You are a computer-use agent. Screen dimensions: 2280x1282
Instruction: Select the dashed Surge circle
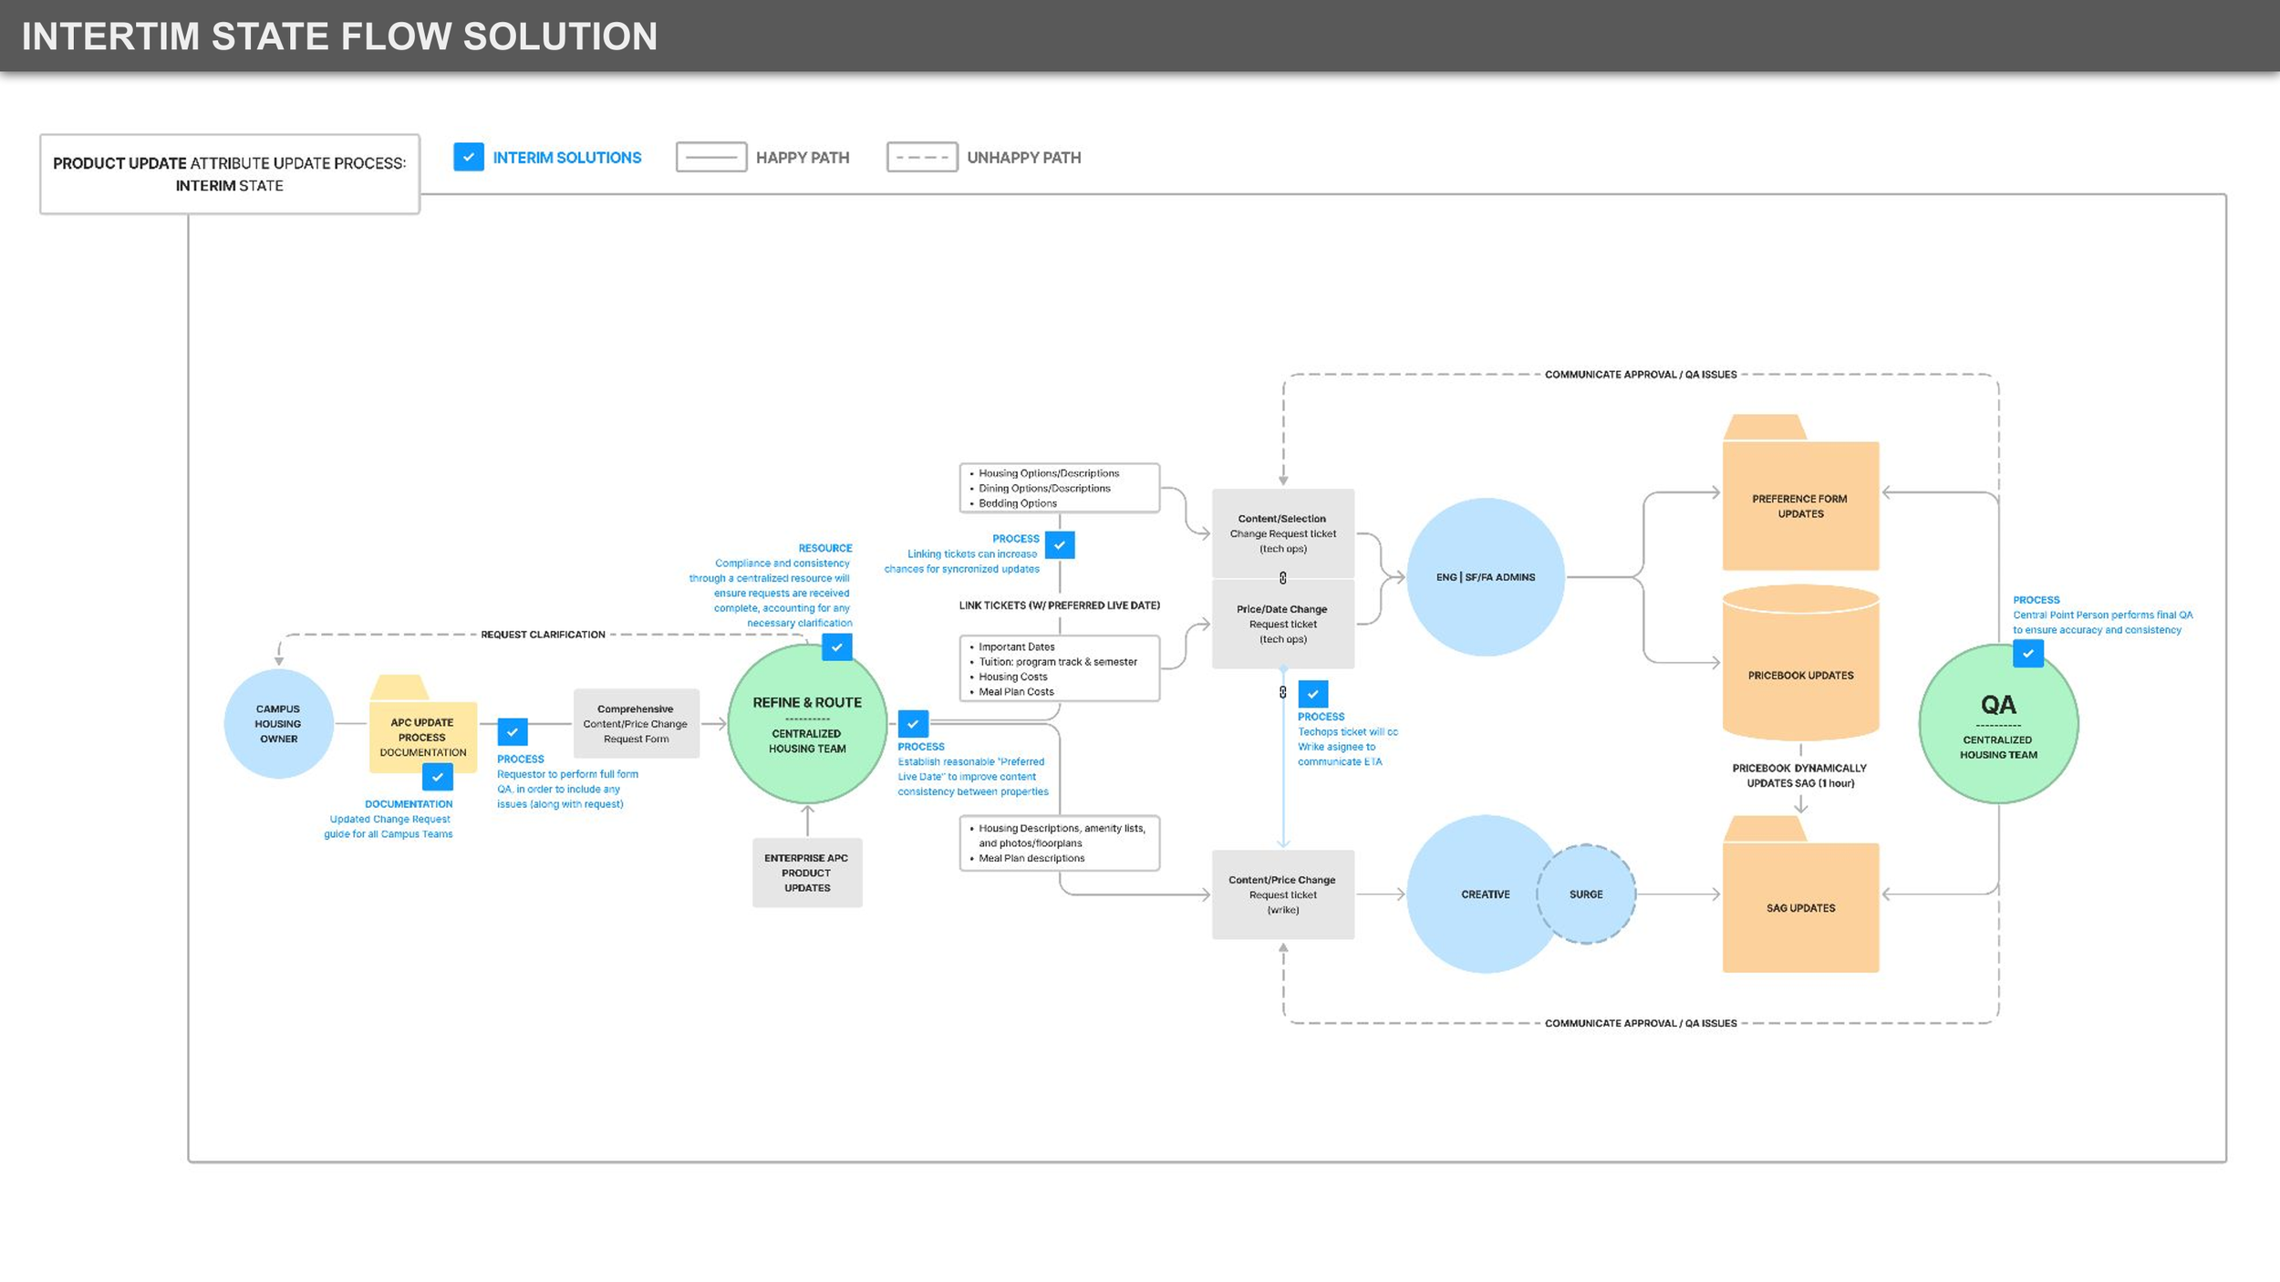coord(1586,894)
